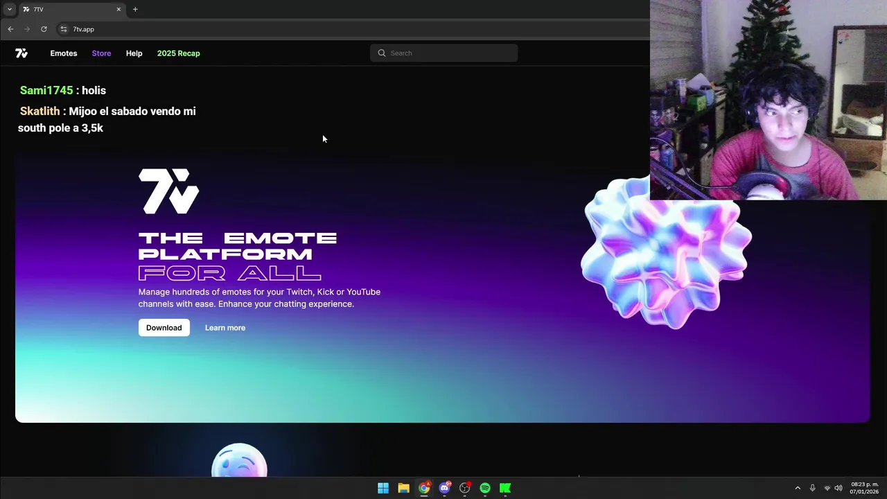Click the Download button
Screen dimensions: 887x499
[164, 328]
